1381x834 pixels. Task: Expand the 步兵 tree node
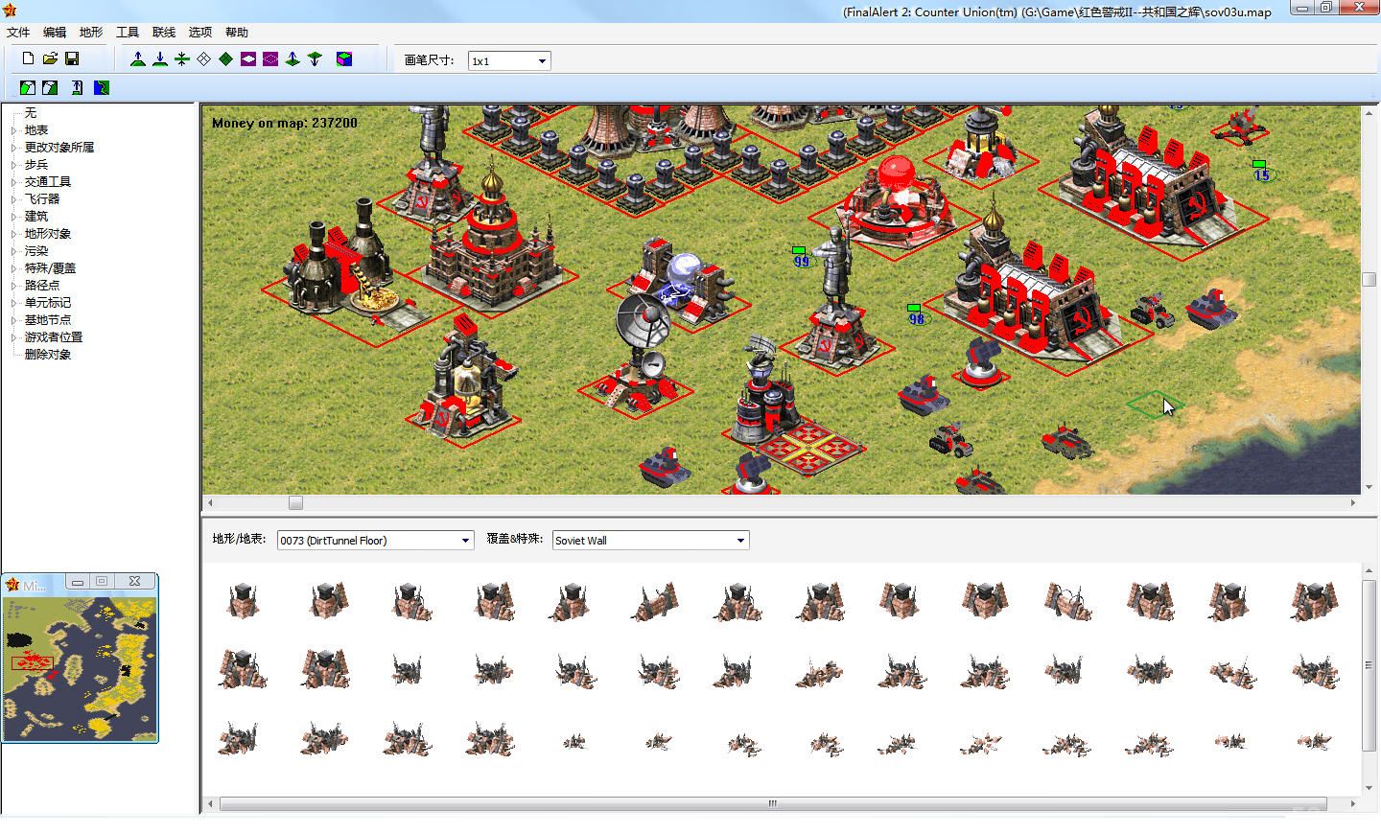pyautogui.click(x=13, y=165)
